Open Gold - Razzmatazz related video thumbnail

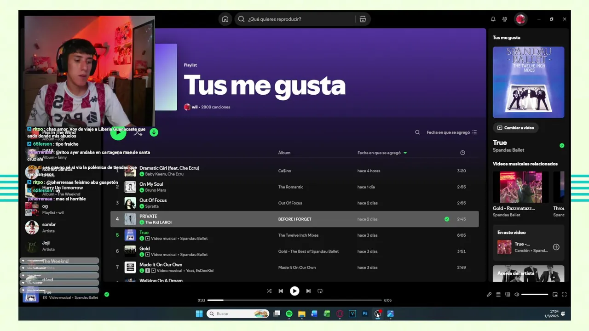click(x=520, y=187)
